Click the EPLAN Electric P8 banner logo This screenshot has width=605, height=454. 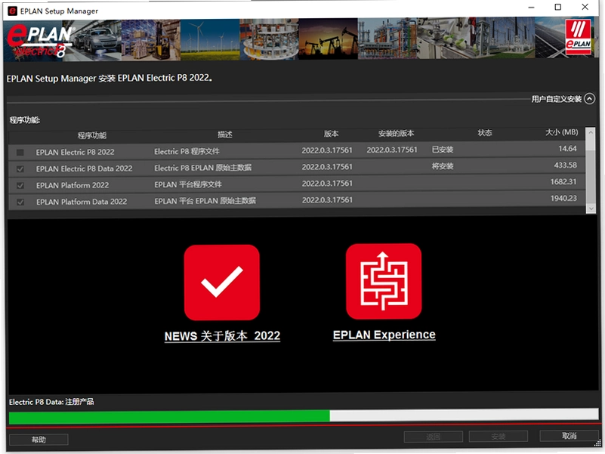point(39,41)
